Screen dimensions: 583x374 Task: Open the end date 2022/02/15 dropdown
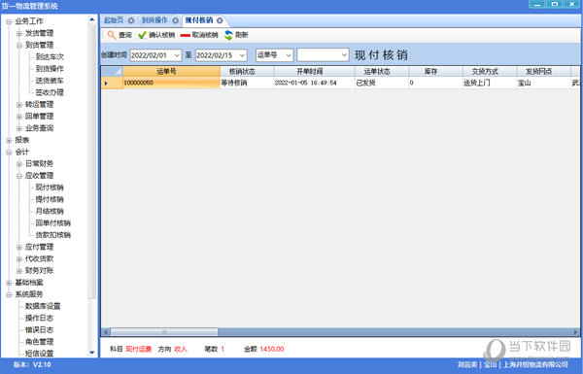(x=242, y=55)
